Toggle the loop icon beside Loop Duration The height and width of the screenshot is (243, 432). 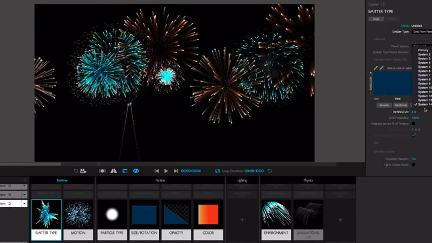[218, 171]
